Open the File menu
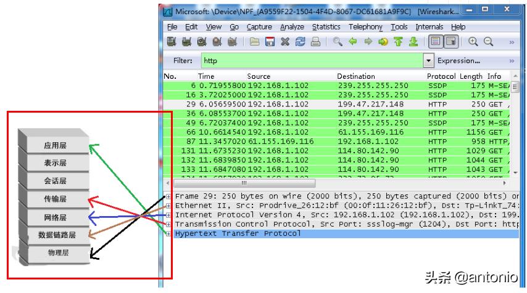 click(172, 27)
